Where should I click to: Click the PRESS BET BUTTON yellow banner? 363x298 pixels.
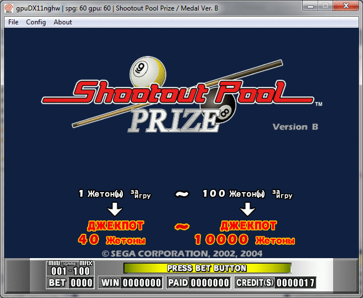[x=207, y=268]
